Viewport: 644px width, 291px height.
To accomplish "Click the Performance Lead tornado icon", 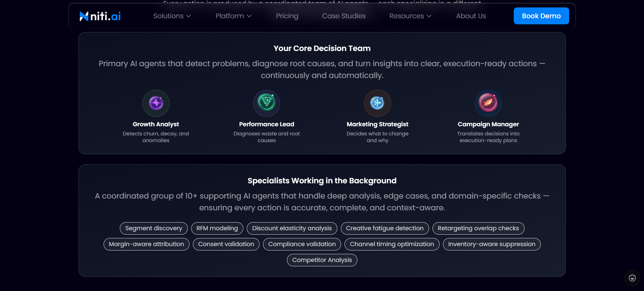I will point(267,103).
